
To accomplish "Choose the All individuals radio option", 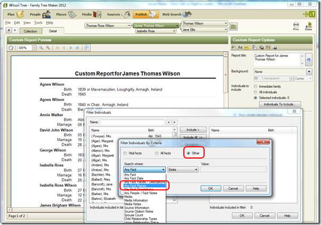I will (255, 91).
